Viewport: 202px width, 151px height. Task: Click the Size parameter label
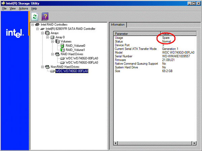pyautogui.click(x=117, y=71)
